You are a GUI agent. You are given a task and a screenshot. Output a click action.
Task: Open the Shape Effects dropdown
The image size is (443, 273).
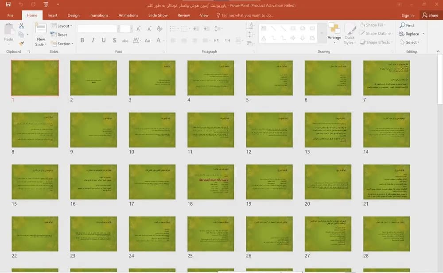(376, 43)
